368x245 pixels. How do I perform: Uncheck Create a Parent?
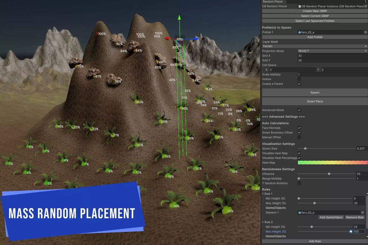click(x=299, y=84)
